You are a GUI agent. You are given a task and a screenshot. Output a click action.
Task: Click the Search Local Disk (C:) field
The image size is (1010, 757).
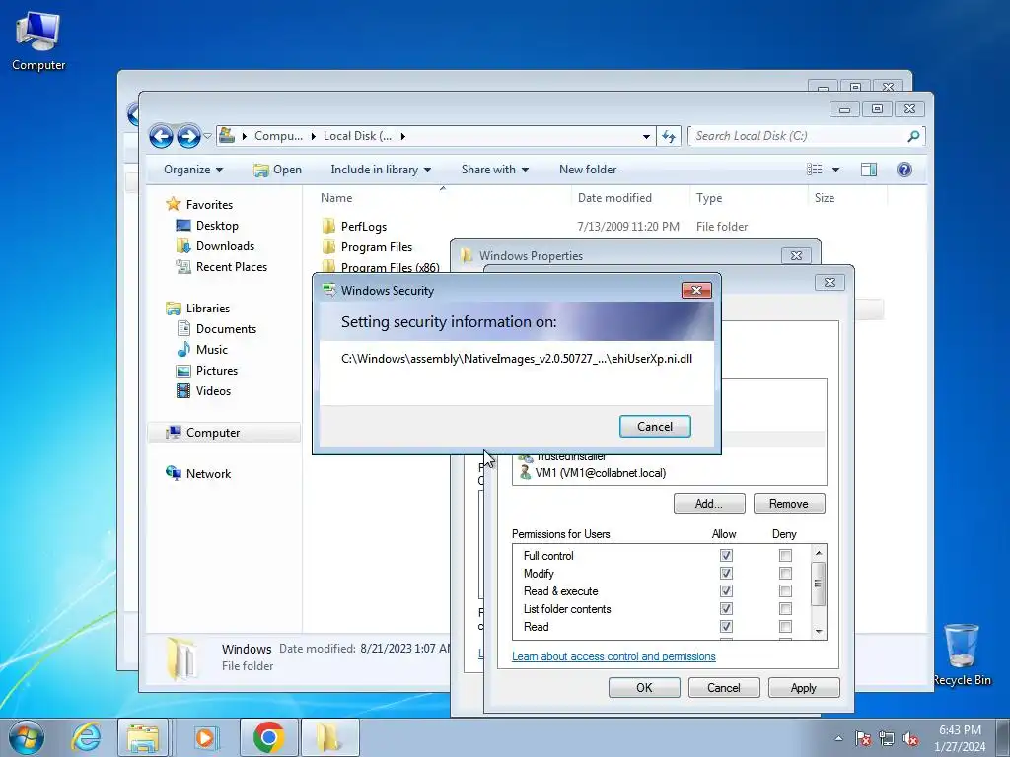click(x=799, y=136)
